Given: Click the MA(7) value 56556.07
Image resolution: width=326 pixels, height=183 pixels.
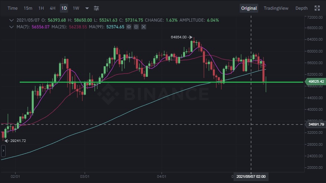Looking at the screenshot, I should coord(41,27).
